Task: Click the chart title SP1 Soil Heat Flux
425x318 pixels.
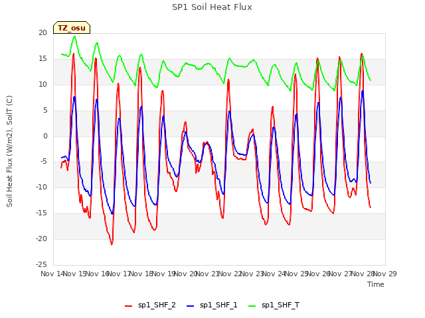Action: pyautogui.click(x=212, y=7)
